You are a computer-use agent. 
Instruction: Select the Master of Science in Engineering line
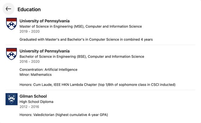click(81, 26)
